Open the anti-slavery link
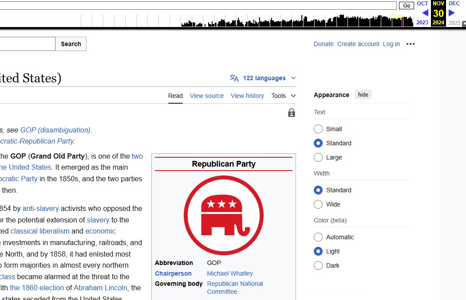The image size is (466, 300). (41, 209)
